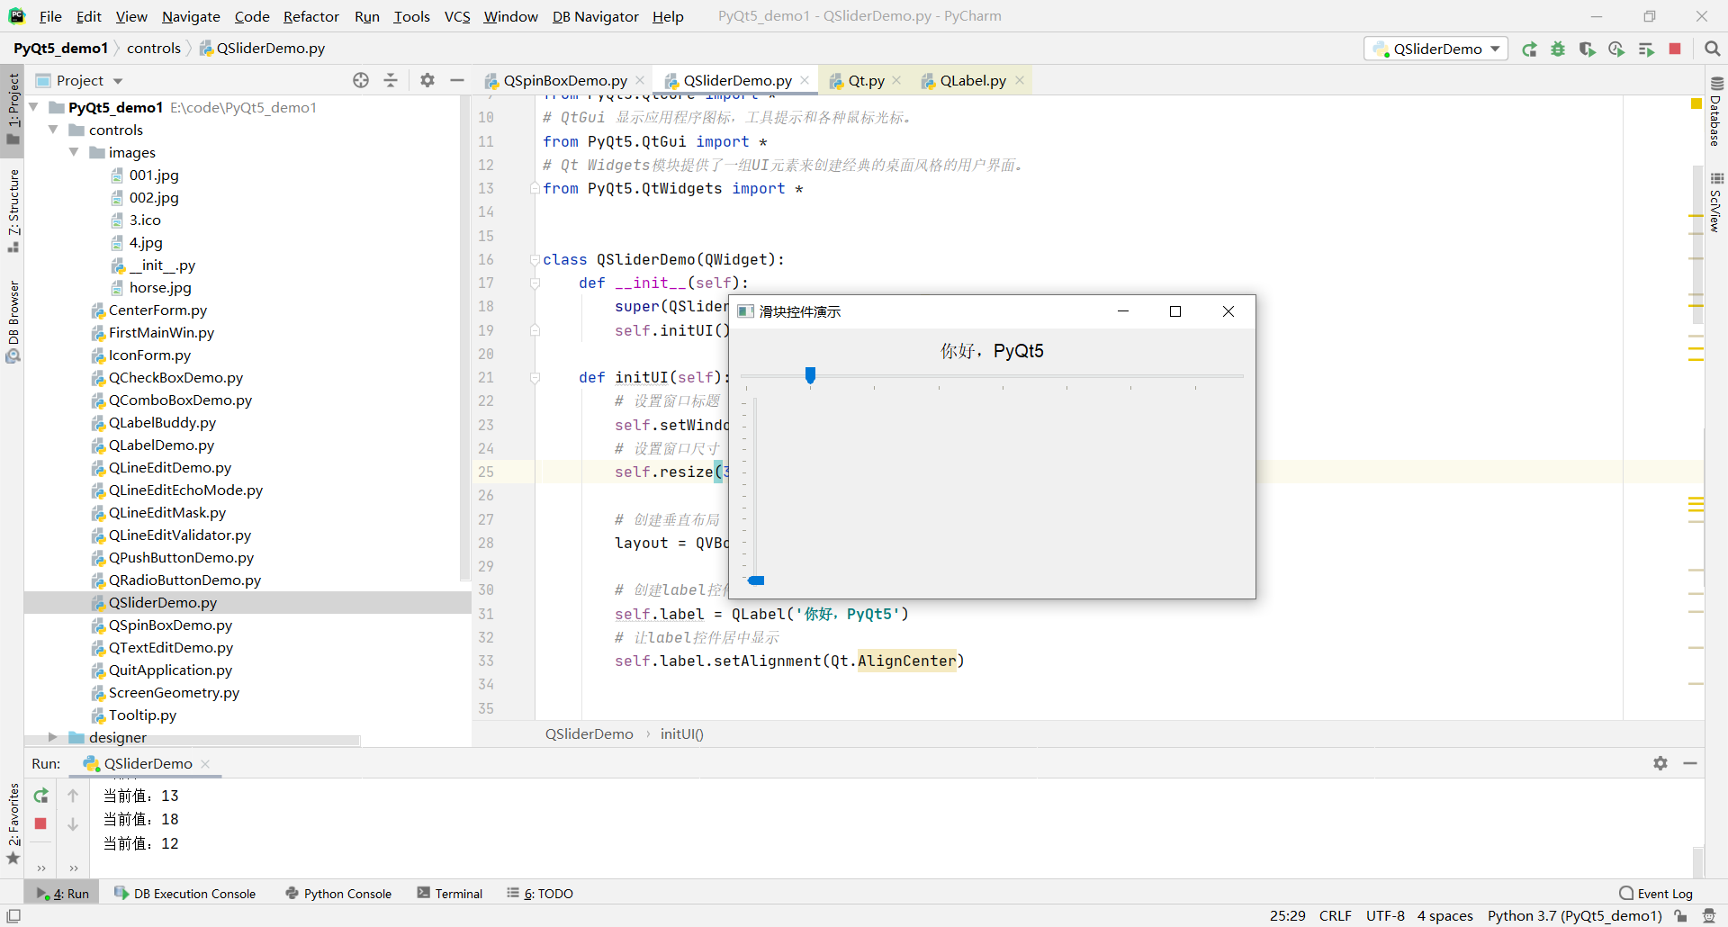This screenshot has height=927, width=1728.
Task: Switch to the Qt.py editor tab
Action: coord(865,80)
